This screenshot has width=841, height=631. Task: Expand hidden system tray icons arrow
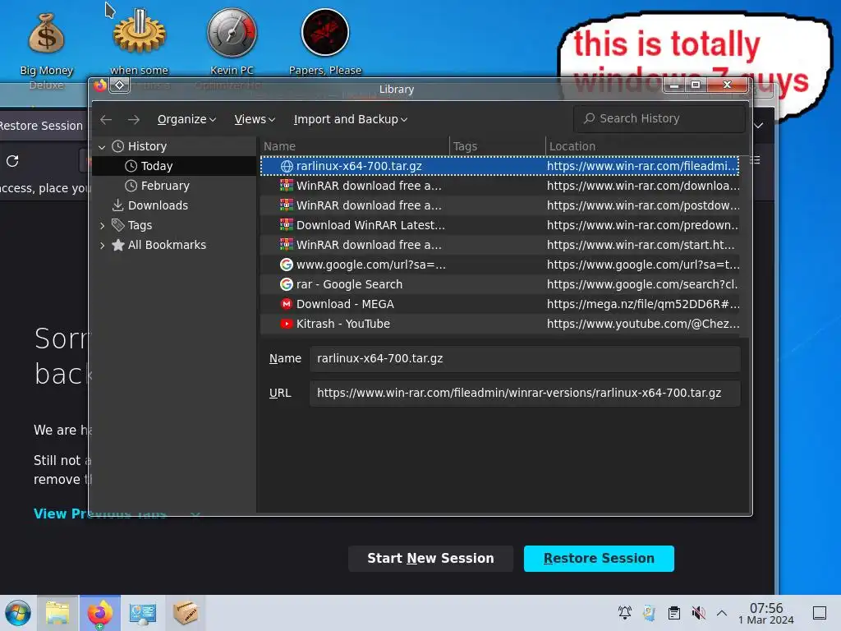[722, 613]
